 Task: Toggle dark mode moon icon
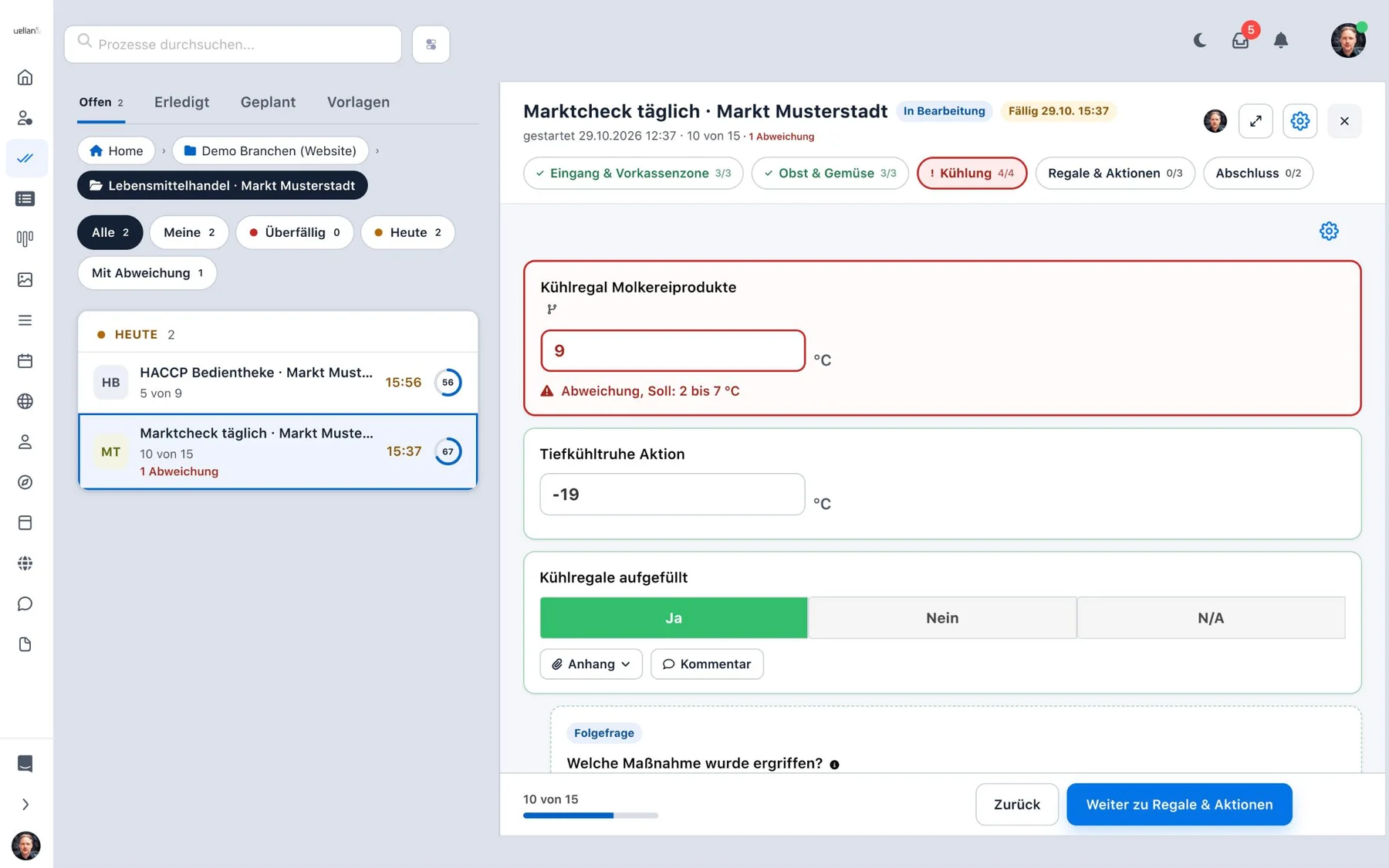1200,40
